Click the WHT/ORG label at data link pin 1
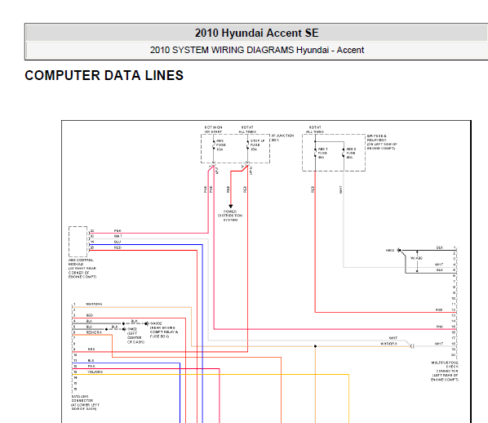Screen dimensions: 488x423 (x=94, y=304)
